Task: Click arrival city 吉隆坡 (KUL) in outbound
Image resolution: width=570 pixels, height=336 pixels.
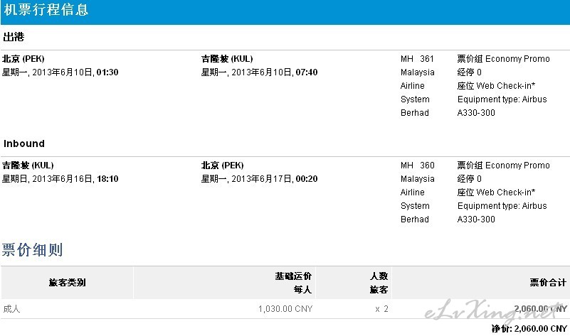Action: pos(227,59)
